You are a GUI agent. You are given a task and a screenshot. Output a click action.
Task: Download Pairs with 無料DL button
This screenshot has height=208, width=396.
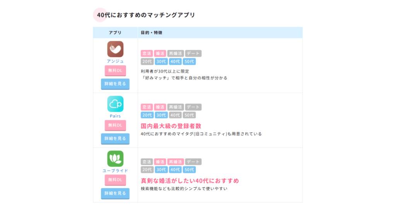click(115, 125)
